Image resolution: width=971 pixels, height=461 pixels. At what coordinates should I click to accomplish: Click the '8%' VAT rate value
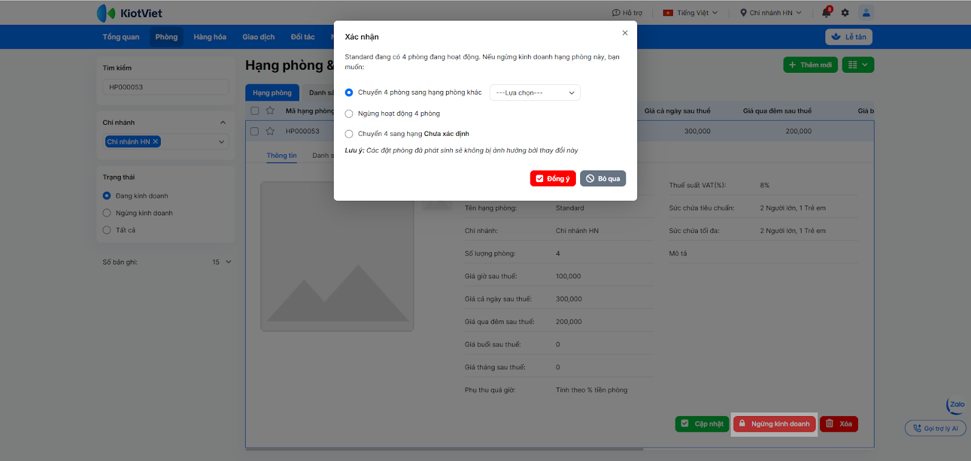click(765, 186)
